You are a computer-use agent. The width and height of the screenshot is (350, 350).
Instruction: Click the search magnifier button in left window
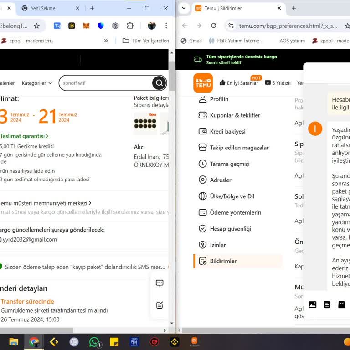pyautogui.click(x=159, y=83)
